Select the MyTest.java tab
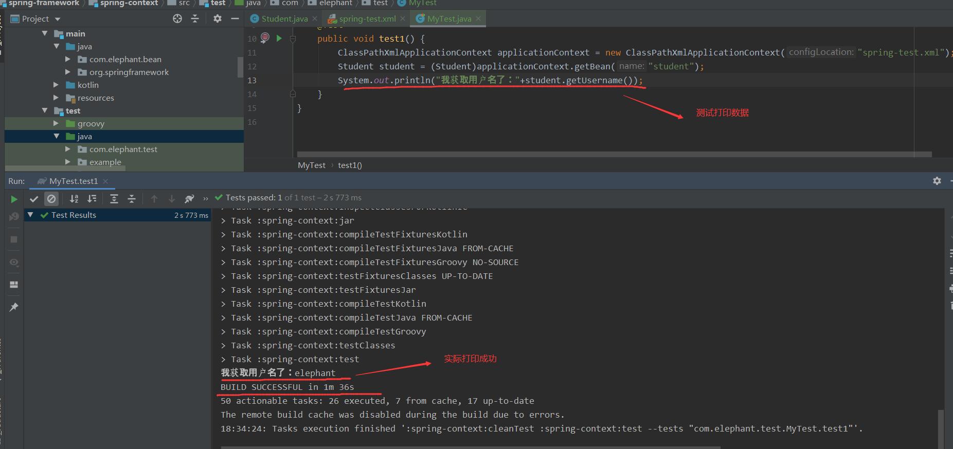This screenshot has height=449, width=953. coord(449,18)
